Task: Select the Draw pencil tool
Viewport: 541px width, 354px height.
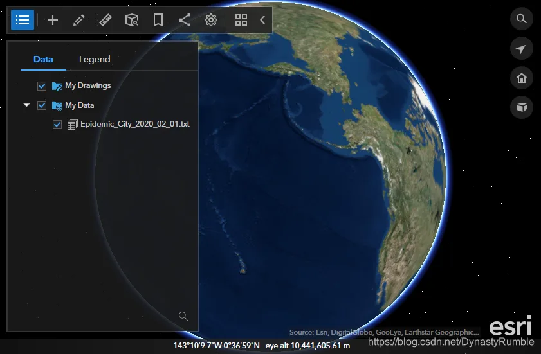Action: coord(79,20)
